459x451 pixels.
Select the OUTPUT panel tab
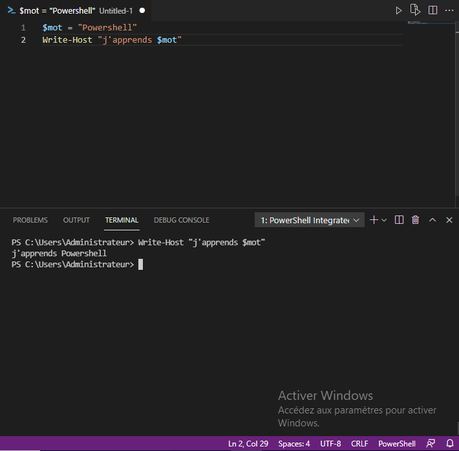click(x=76, y=220)
